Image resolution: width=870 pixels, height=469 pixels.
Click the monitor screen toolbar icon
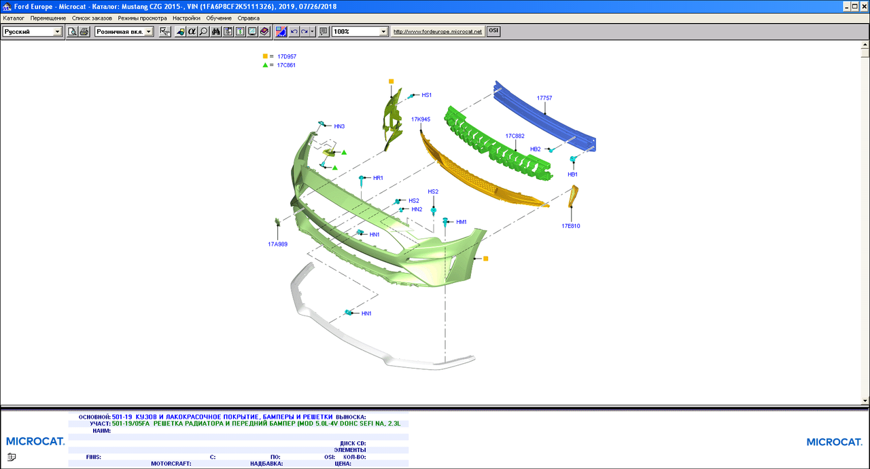[x=251, y=31]
